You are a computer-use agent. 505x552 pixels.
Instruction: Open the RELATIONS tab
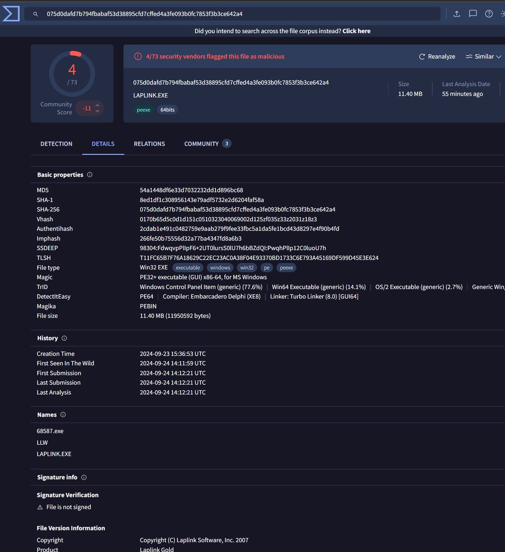(x=149, y=144)
